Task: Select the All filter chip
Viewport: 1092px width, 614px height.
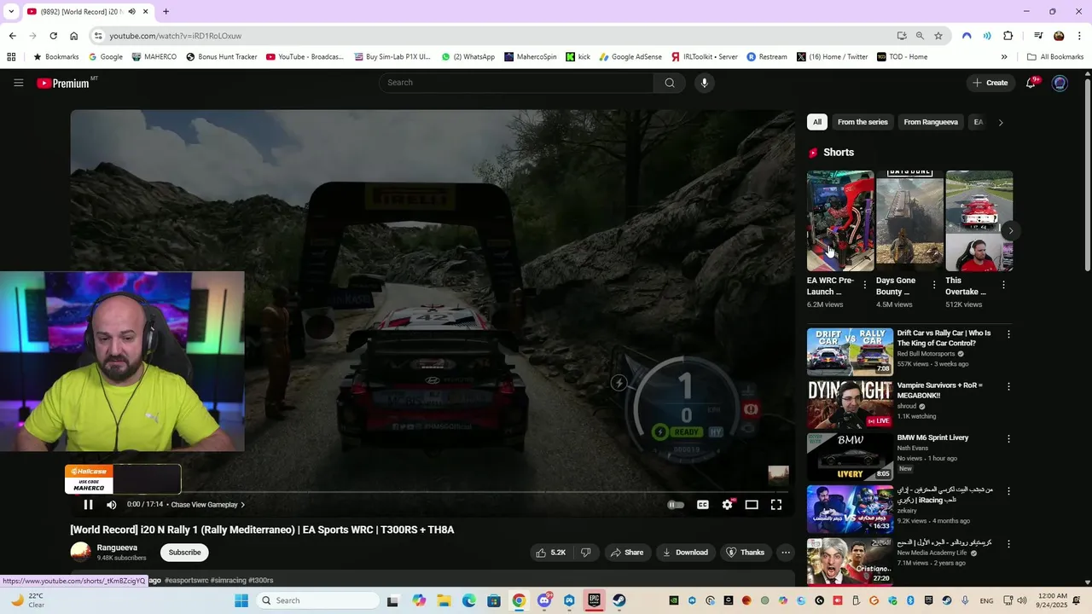Action: point(817,122)
